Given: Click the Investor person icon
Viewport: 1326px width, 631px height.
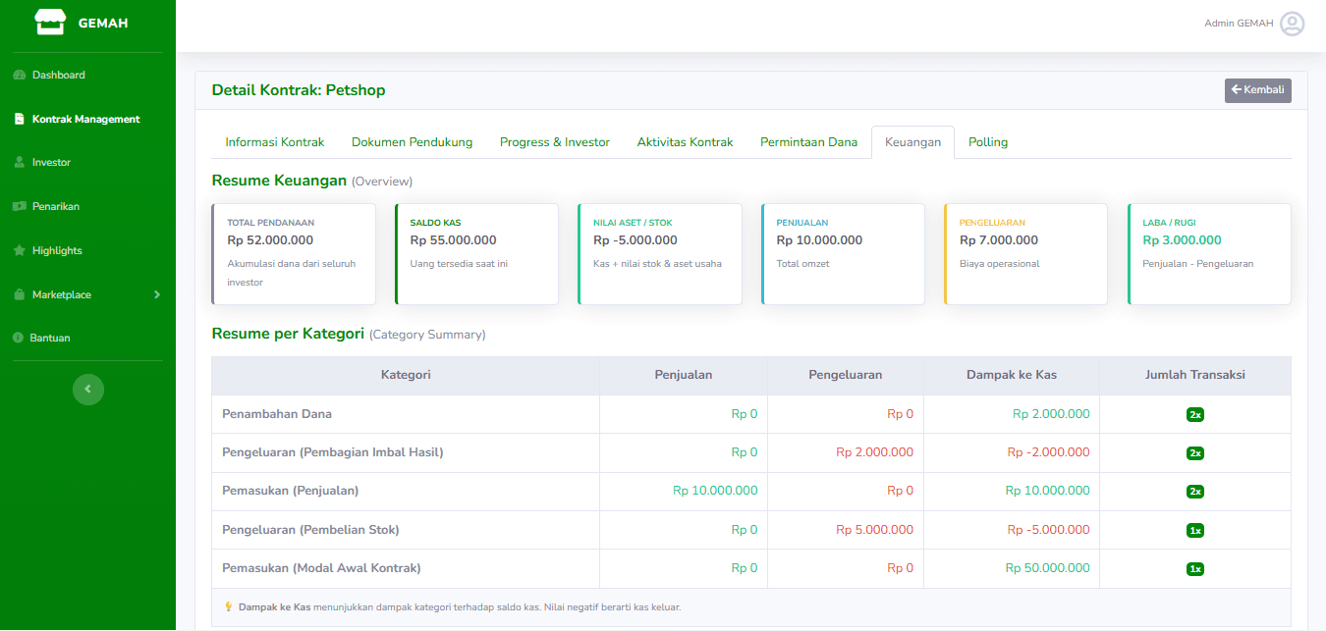Looking at the screenshot, I should [x=19, y=163].
